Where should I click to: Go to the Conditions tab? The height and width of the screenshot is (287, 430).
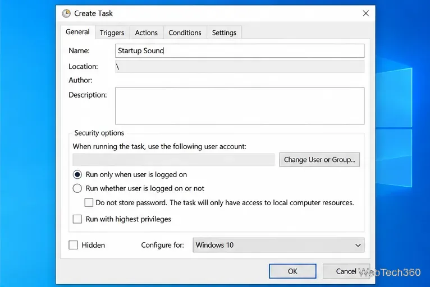(x=185, y=33)
